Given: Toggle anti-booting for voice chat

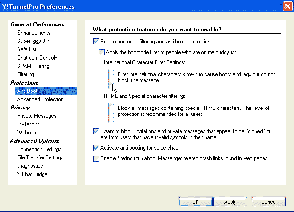Looking at the screenshot, I should tap(96, 148).
